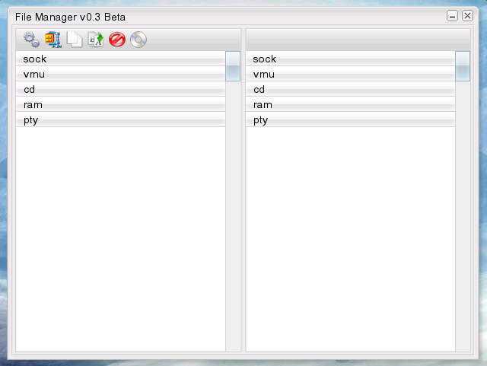Viewport: 487px width, 366px height.
Task: Select cd in the right pane
Action: click(x=350, y=89)
